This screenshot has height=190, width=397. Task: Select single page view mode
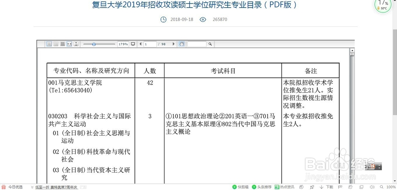49,44
